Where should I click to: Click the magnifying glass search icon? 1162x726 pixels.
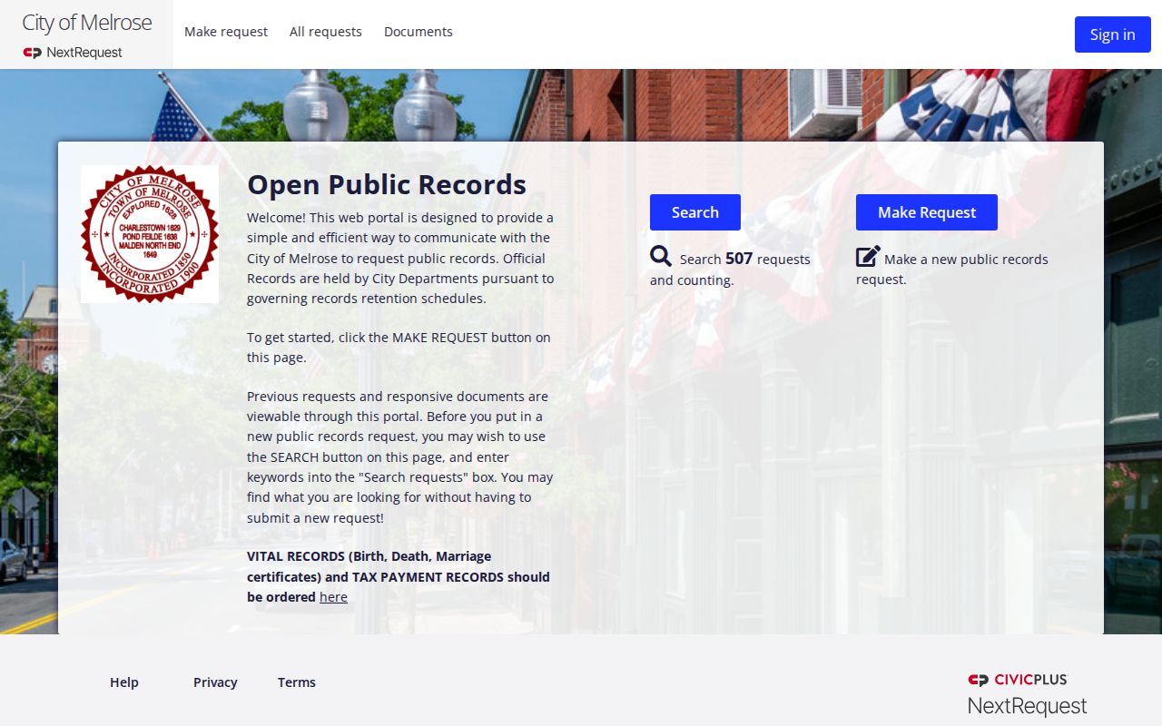(x=661, y=256)
